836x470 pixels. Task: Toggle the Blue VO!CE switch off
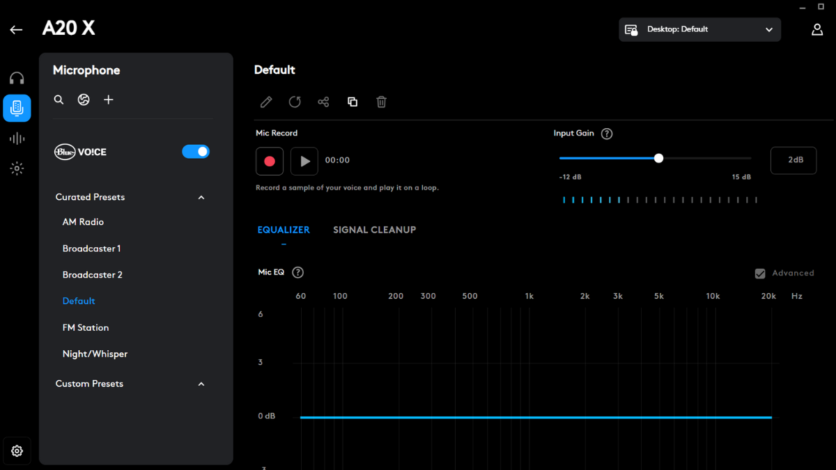point(196,152)
